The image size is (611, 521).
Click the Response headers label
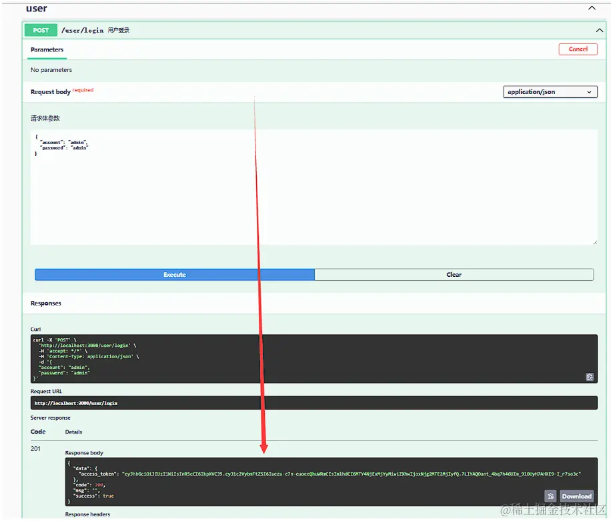click(x=87, y=514)
